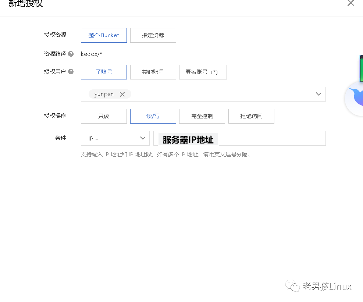Set authorized operation to 只读

pos(104,116)
